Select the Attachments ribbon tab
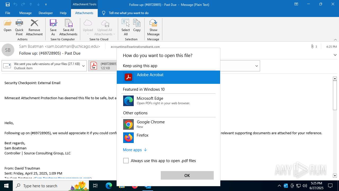Image resolution: width=339 pixels, height=191 pixels. [x=84, y=13]
